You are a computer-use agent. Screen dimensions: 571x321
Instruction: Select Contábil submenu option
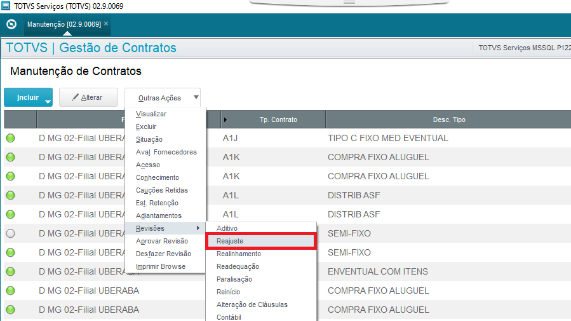[261, 317]
